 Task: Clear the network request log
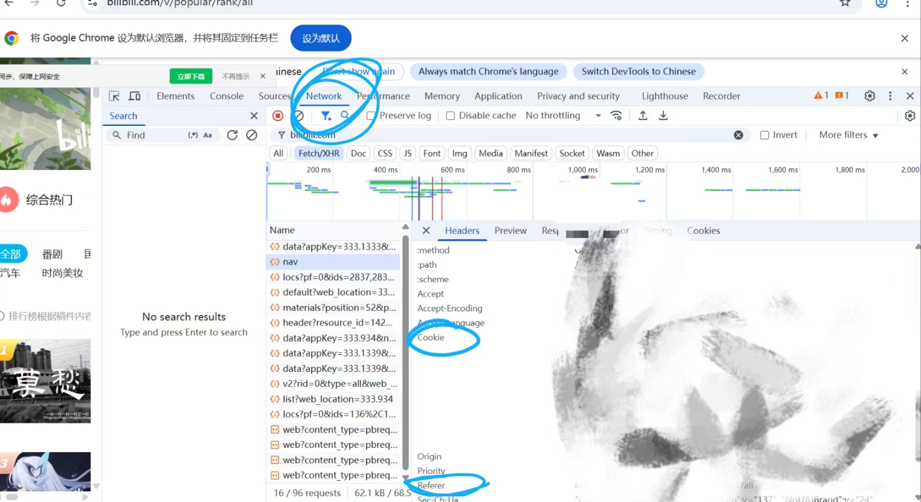tap(299, 115)
